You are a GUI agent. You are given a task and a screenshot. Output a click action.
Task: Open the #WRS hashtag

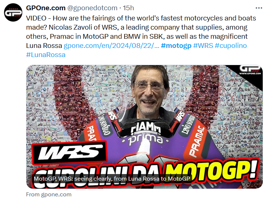[203, 46]
